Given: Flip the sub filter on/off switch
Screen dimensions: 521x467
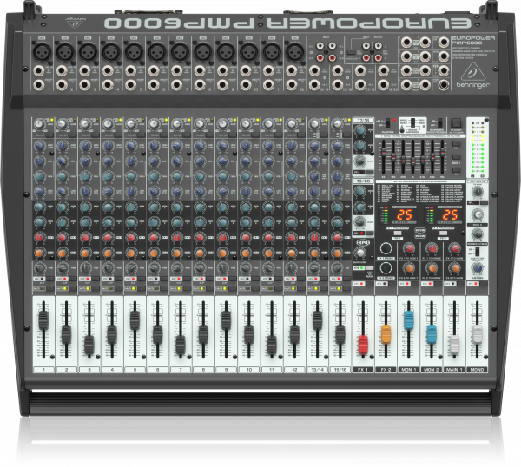Looking at the screenshot, I should tap(478, 252).
